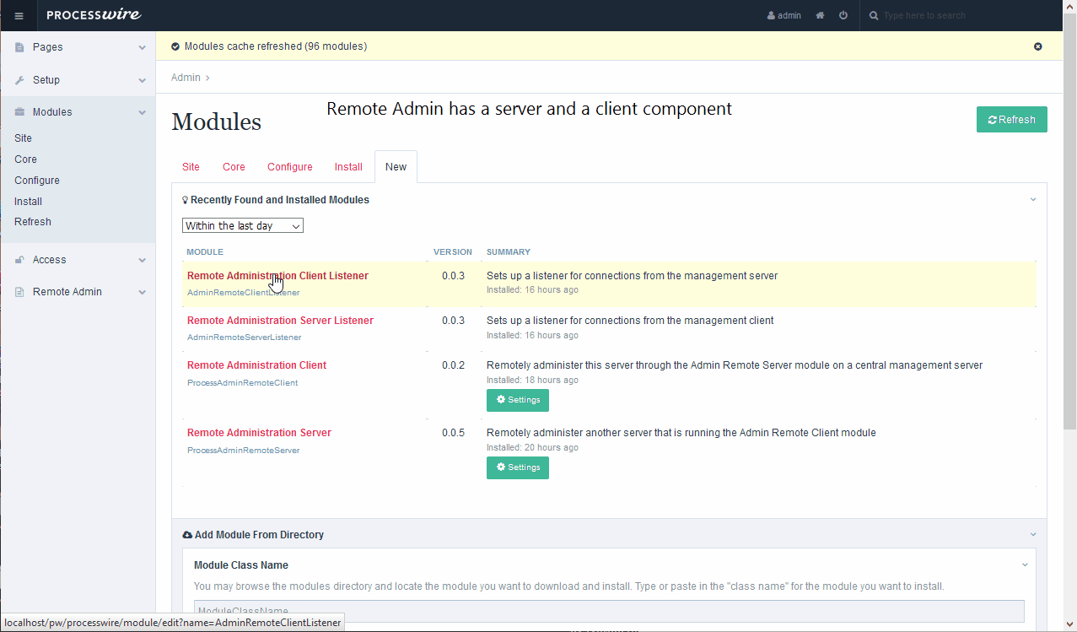
Task: Open Core under Modules in sidebar
Action: point(26,159)
